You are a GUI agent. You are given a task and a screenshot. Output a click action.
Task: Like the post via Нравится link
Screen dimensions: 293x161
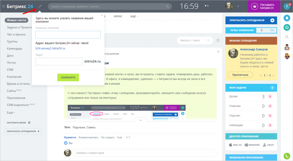tap(70, 137)
